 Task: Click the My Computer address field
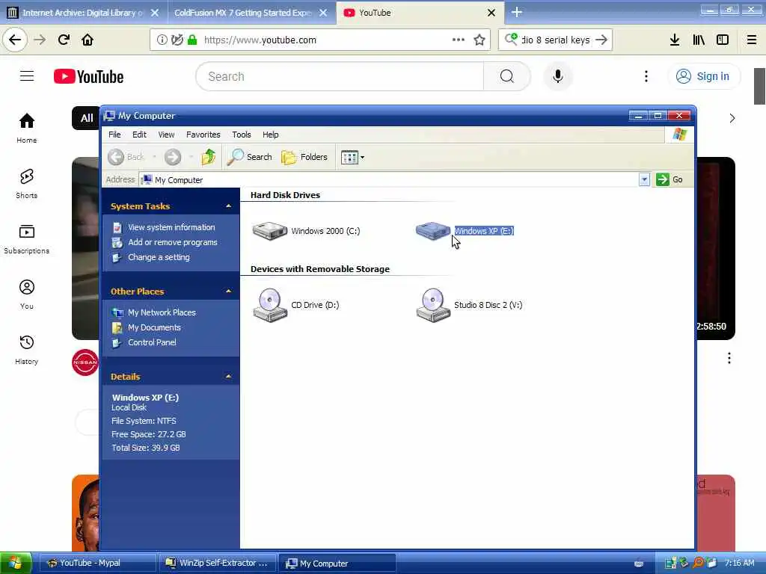(x=388, y=180)
